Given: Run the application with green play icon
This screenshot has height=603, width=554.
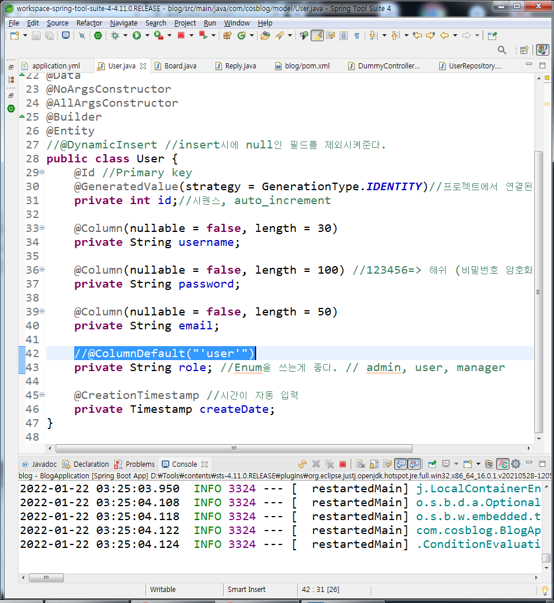Looking at the screenshot, I should (x=137, y=36).
